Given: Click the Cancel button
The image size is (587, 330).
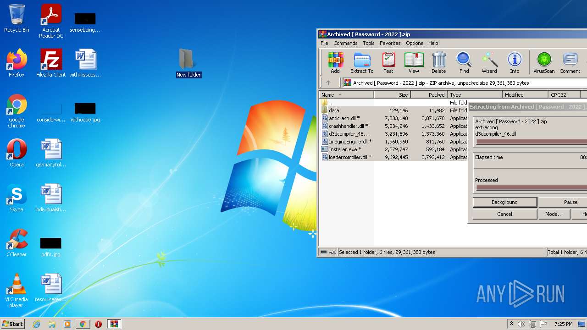Looking at the screenshot, I should point(504,214).
